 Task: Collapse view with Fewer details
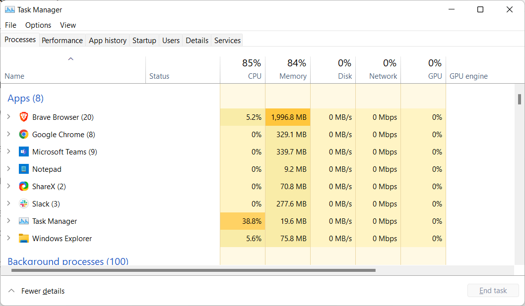[36, 291]
